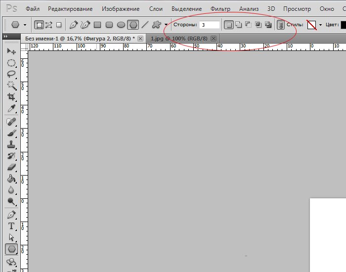Open the Окно menu
Viewport: 346px width, 272px height.
point(327,9)
